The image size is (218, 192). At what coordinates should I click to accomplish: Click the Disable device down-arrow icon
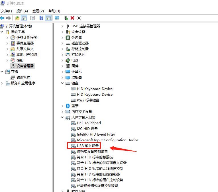pos(79,18)
